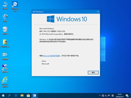
Task: Open taskbar search magnifier
Action: pos(9,96)
